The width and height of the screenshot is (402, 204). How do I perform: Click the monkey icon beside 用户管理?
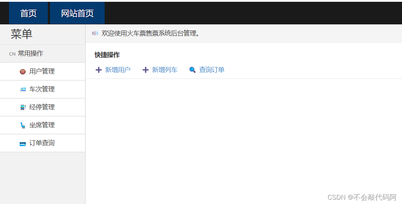[x=23, y=72]
